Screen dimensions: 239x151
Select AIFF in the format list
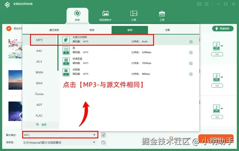(x=39, y=105)
